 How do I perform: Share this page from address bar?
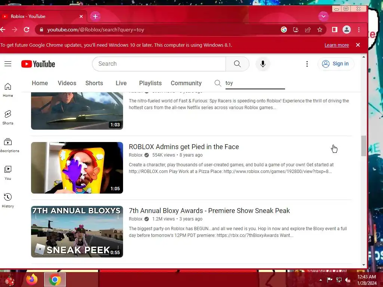[x=308, y=30]
